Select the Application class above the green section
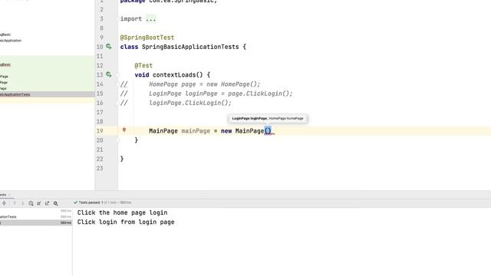 click(11, 41)
